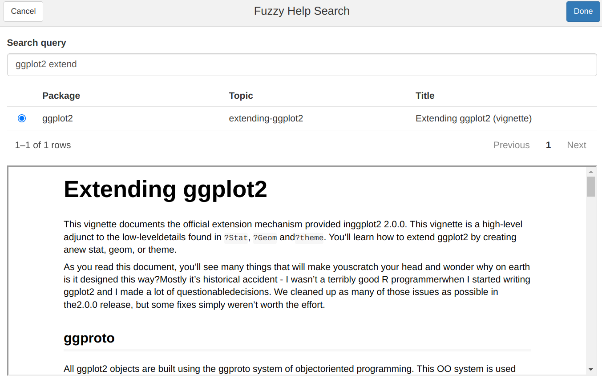Click the ?Stat code reference
602x383 pixels.
pos(236,238)
